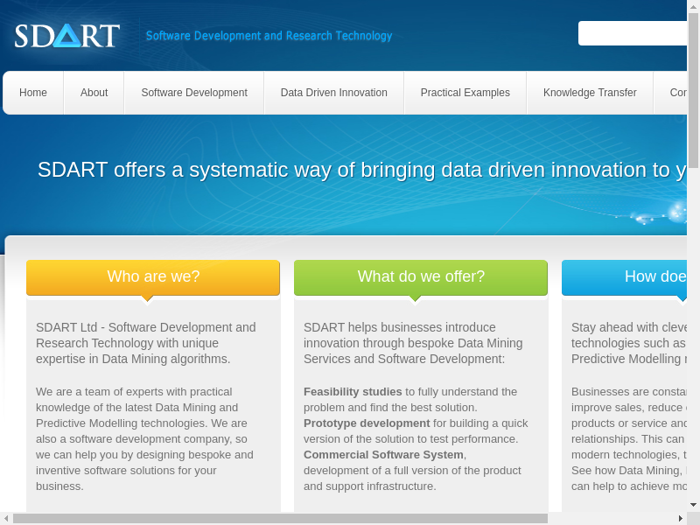Click the scroll right arrow
Image resolution: width=700 pixels, height=525 pixels.
[680, 518]
